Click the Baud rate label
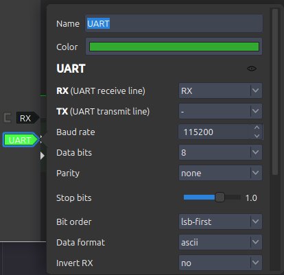This screenshot has height=275, width=284. 75,132
